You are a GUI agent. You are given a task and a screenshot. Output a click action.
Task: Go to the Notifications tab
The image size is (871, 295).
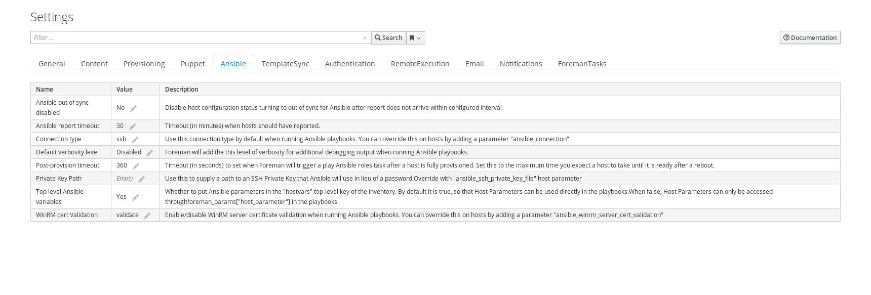[521, 64]
